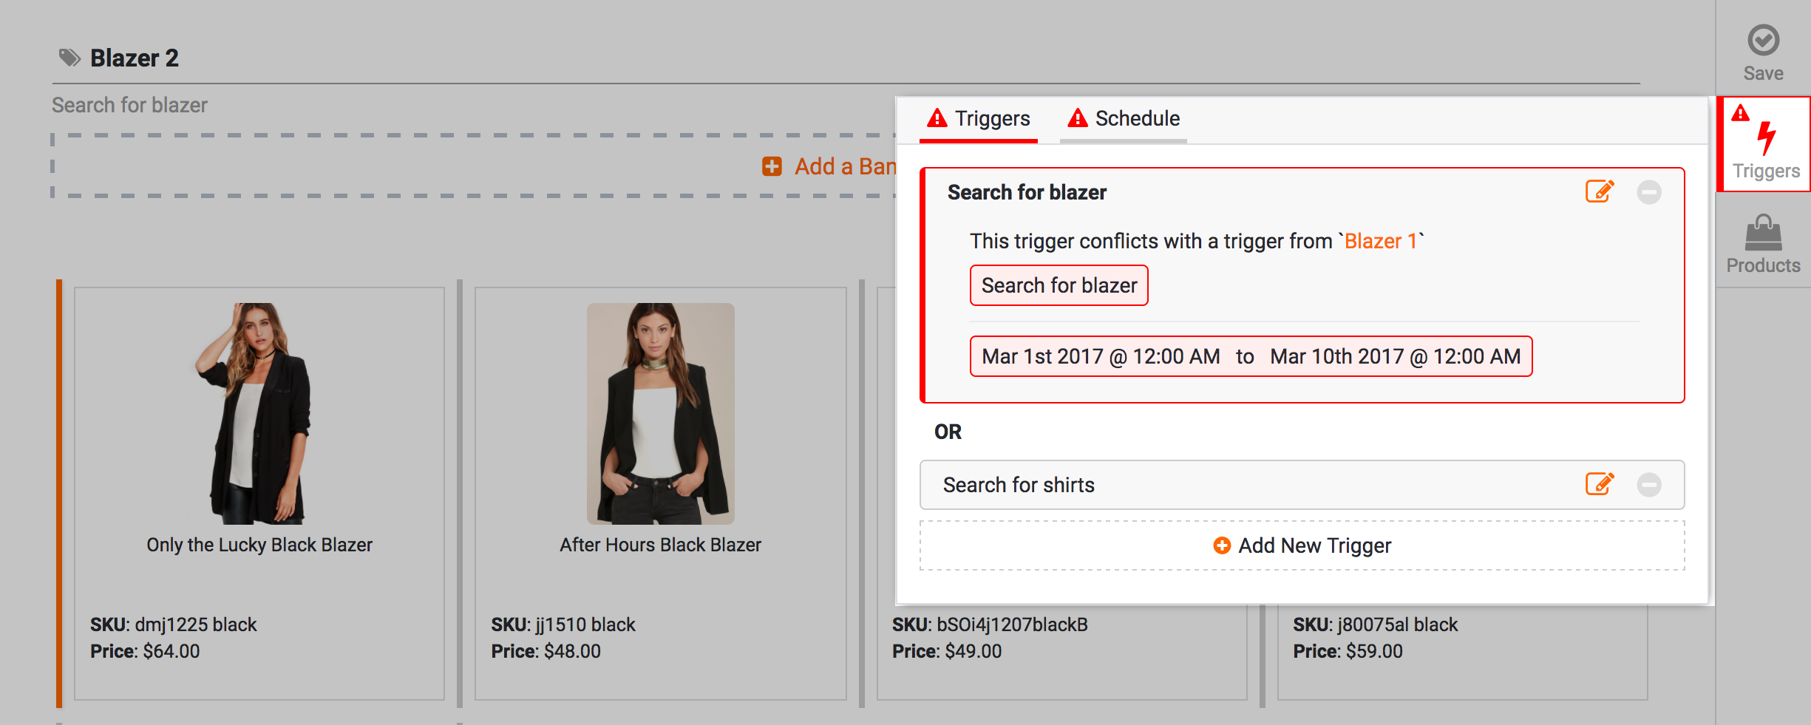Viewport: 1811px width, 725px height.
Task: Remove the 'Search for shirts' trigger
Action: (1648, 485)
